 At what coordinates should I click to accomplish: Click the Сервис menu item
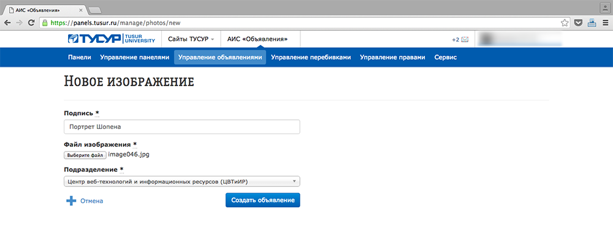pos(445,57)
